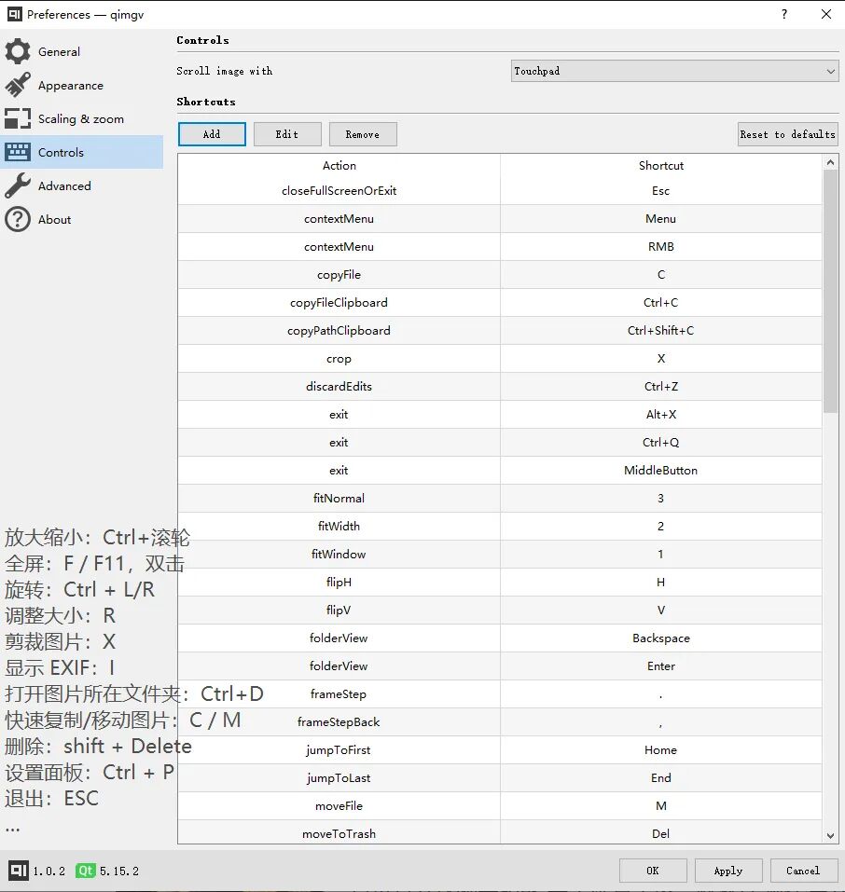Click Reset to defaults
This screenshot has height=892, width=845.
click(787, 134)
